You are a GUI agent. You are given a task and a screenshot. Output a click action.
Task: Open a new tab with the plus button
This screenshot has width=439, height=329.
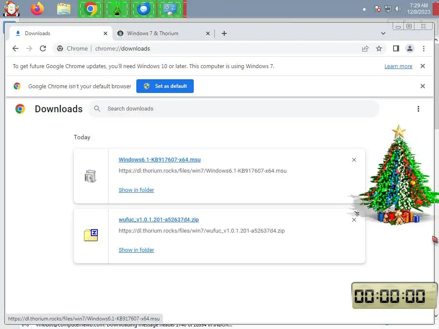[224, 33]
